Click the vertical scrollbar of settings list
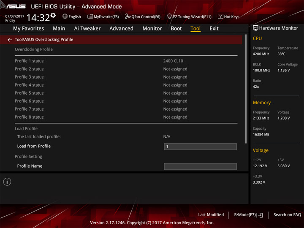 pyautogui.click(x=246, y=89)
